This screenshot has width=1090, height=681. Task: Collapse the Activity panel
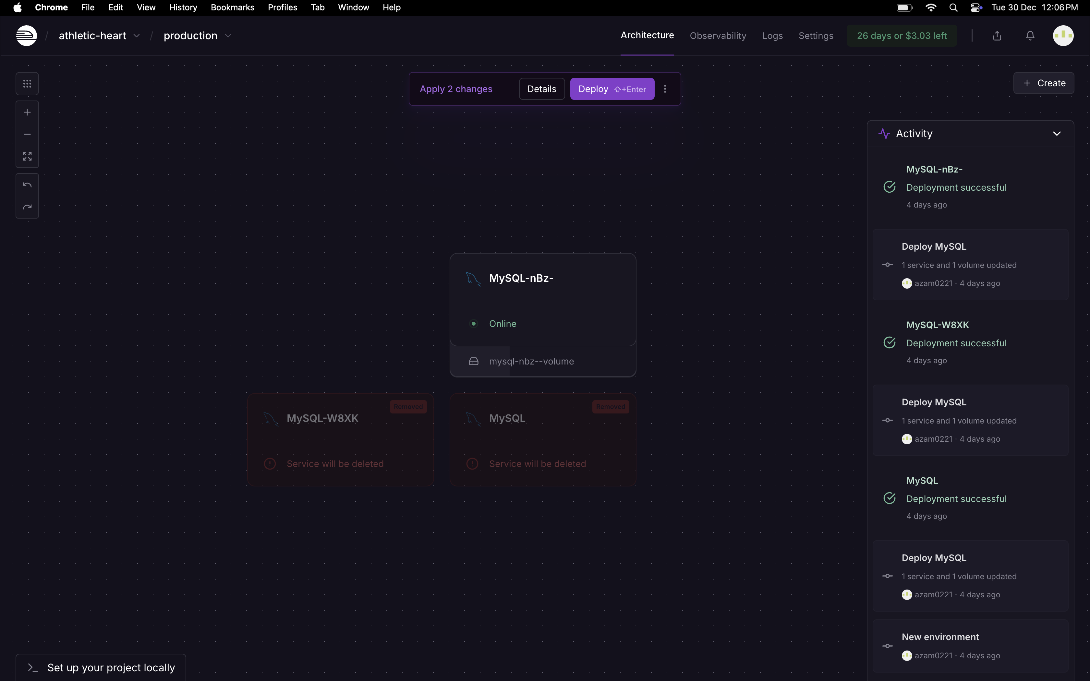click(x=1057, y=134)
